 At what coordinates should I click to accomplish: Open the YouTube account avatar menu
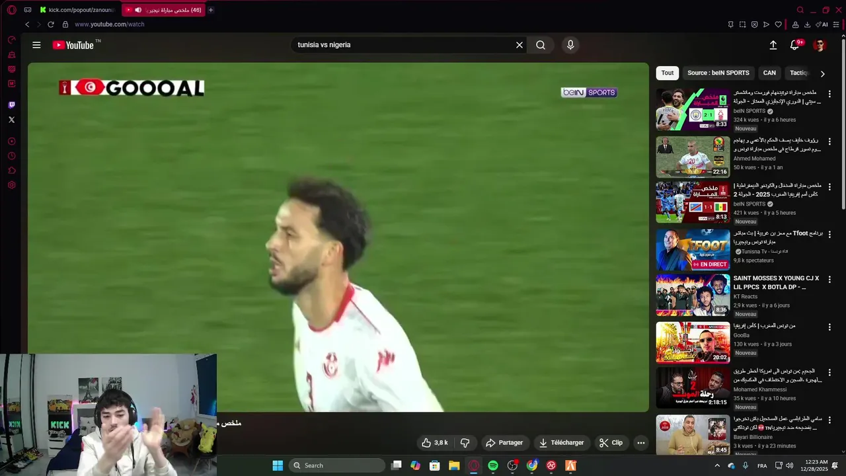(x=820, y=45)
